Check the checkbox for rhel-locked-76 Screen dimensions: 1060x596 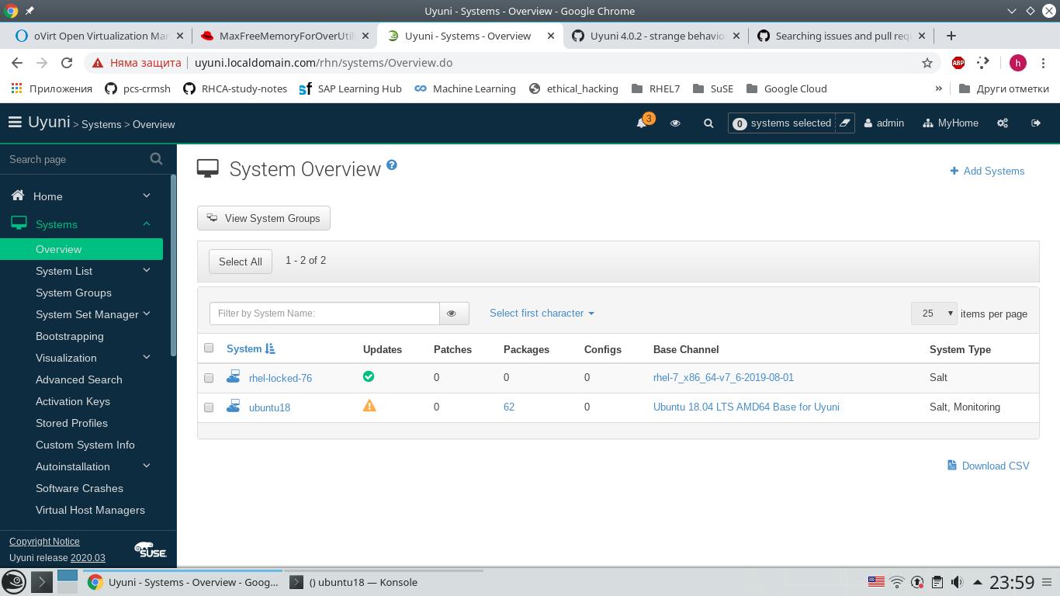point(208,378)
